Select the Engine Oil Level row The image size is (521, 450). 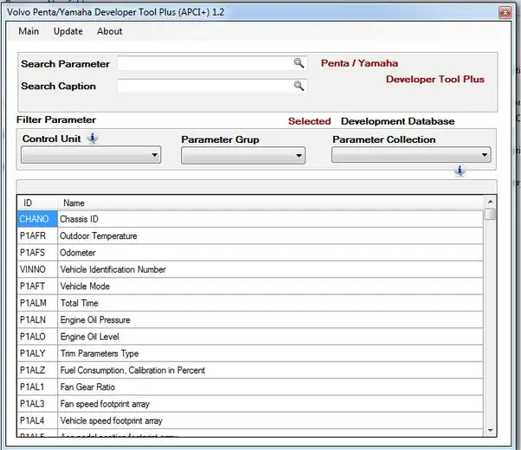coord(250,337)
